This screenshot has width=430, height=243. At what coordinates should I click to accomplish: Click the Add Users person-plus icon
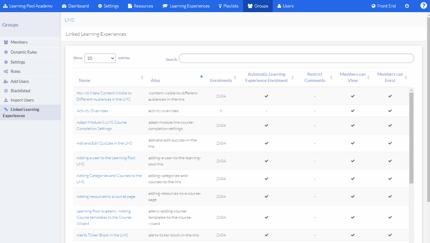click(6, 81)
